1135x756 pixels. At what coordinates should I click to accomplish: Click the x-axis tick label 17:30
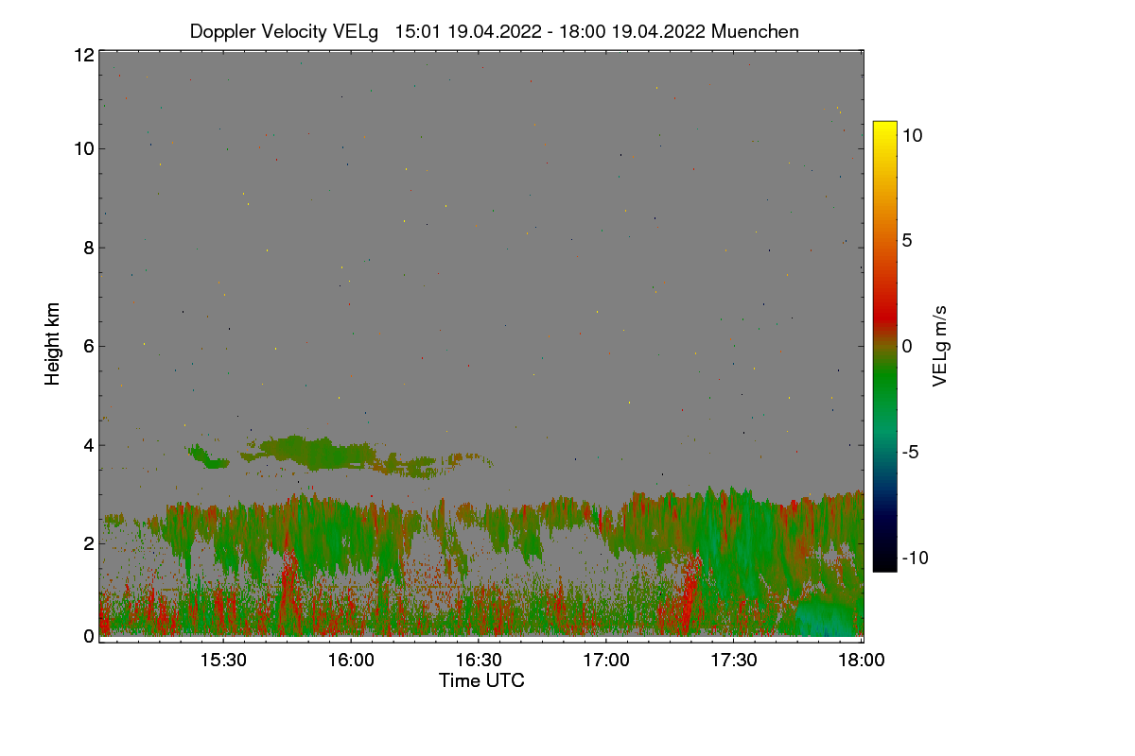point(734,661)
